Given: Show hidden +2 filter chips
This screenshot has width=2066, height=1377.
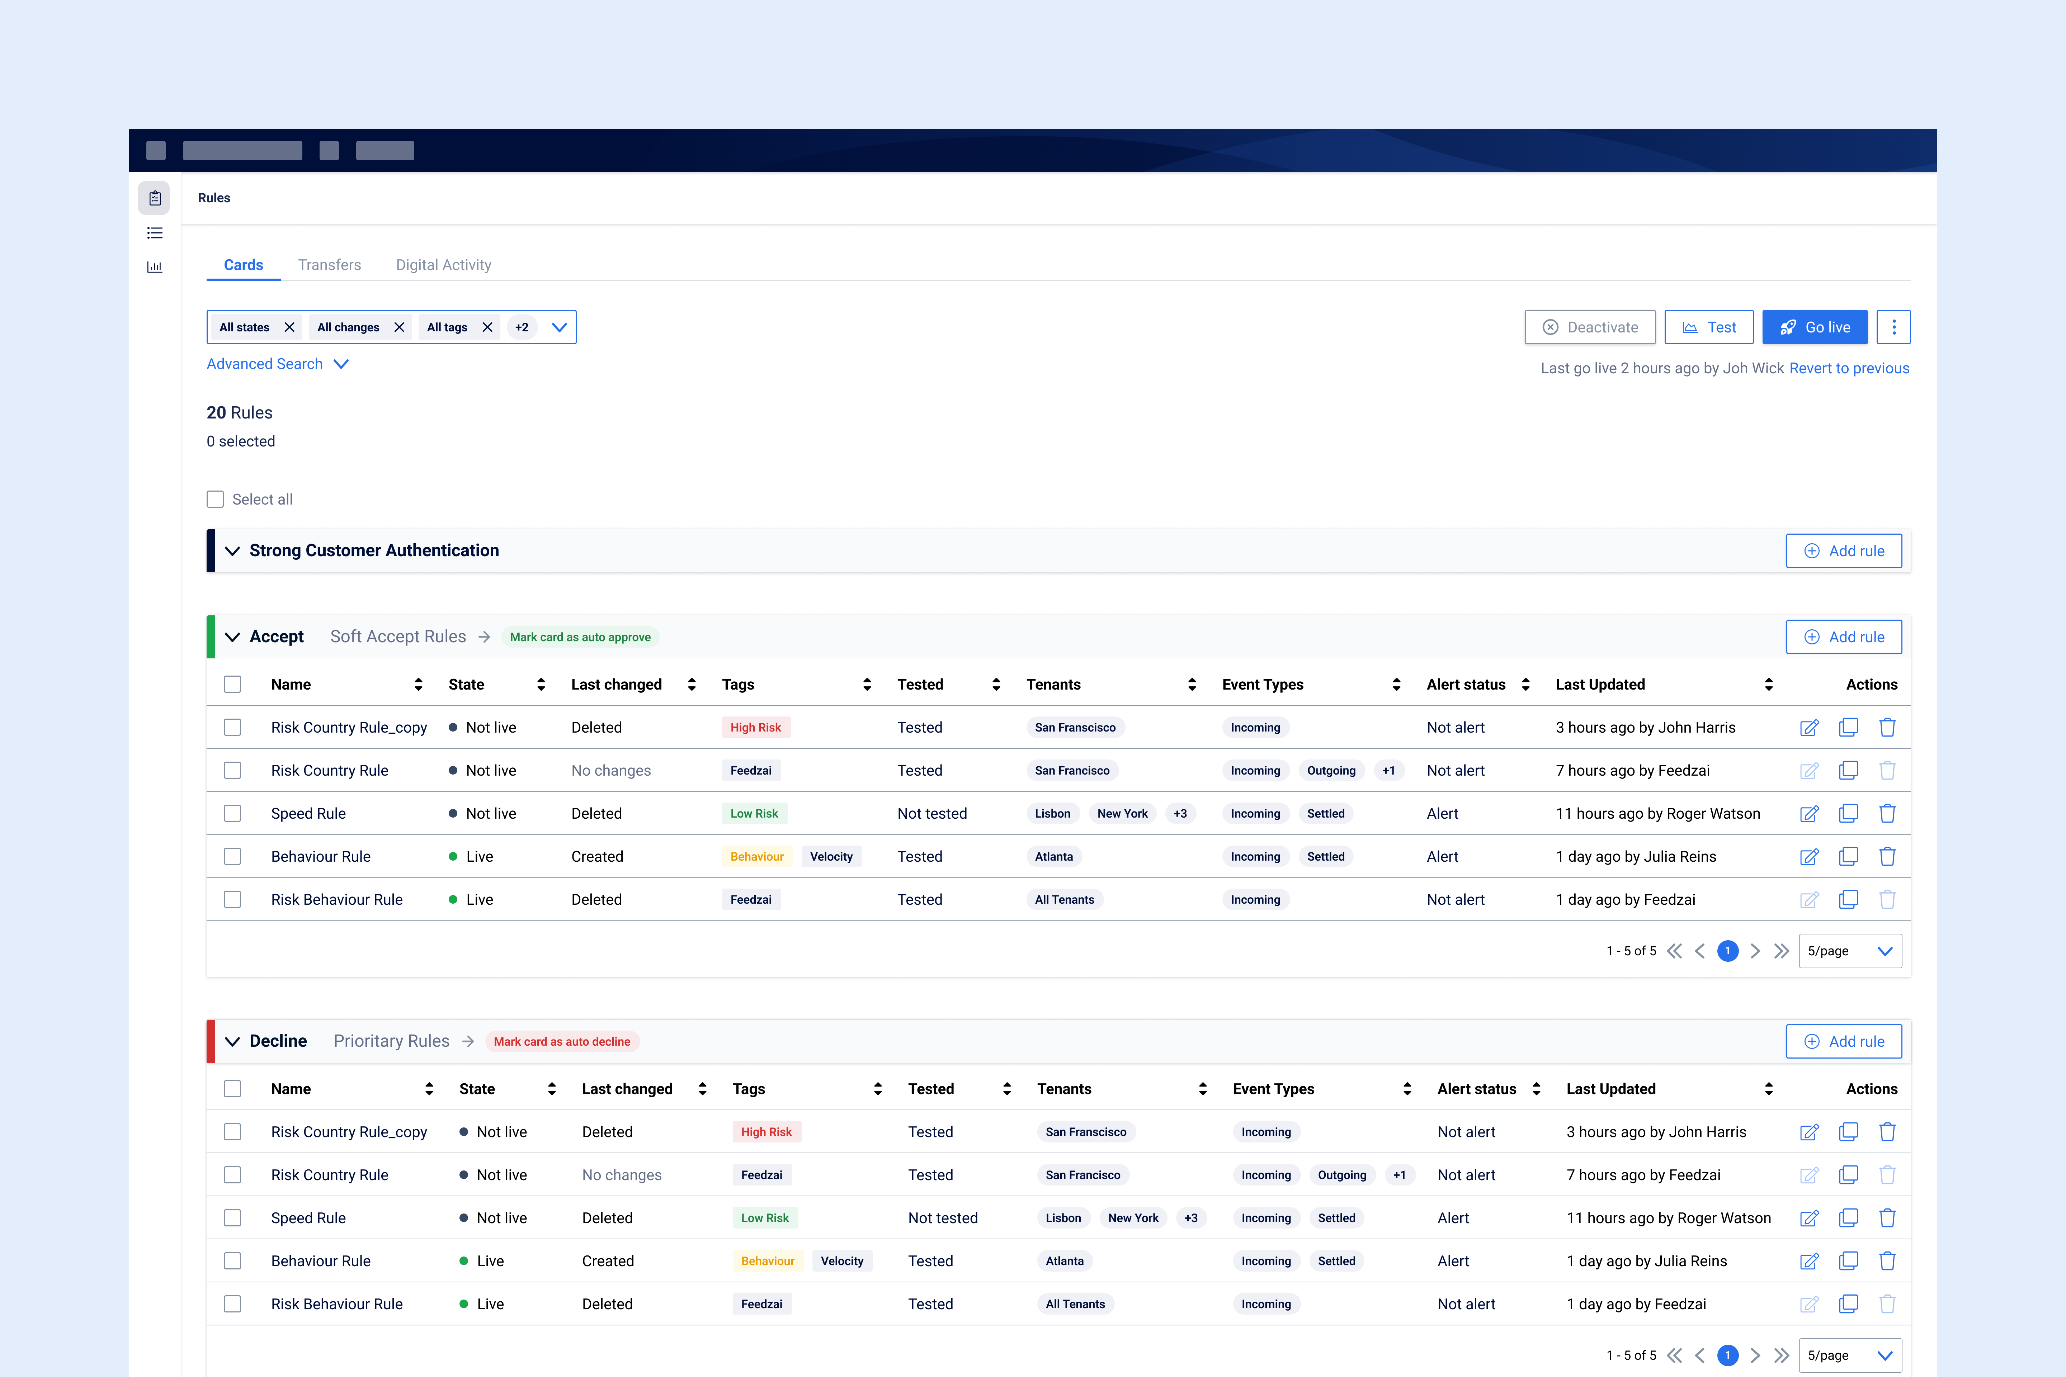Looking at the screenshot, I should [522, 327].
